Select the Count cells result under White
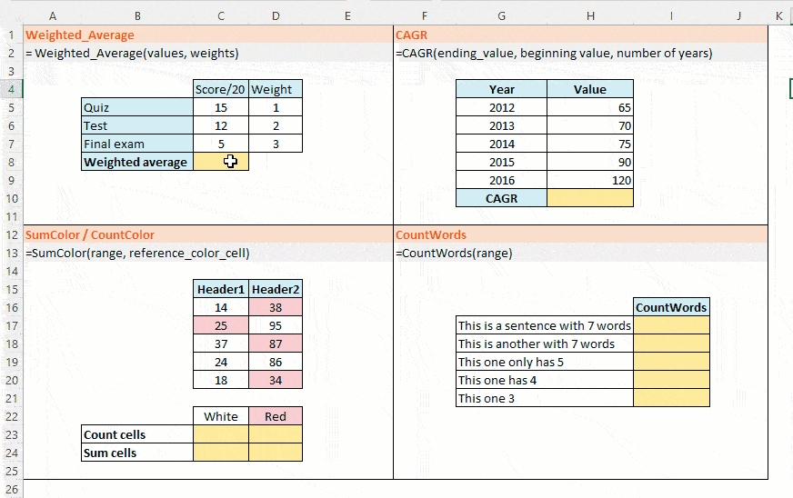793x498 pixels. coord(221,434)
